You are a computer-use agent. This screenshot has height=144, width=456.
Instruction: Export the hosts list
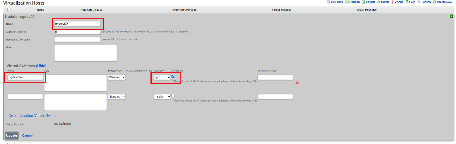(368, 2)
